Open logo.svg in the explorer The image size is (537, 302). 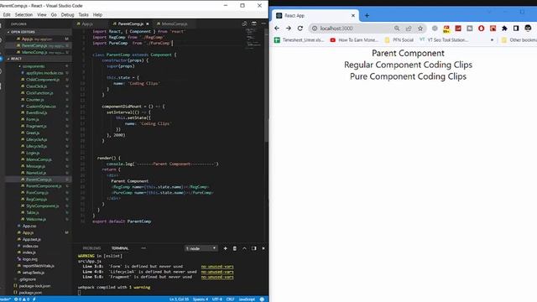[30, 259]
